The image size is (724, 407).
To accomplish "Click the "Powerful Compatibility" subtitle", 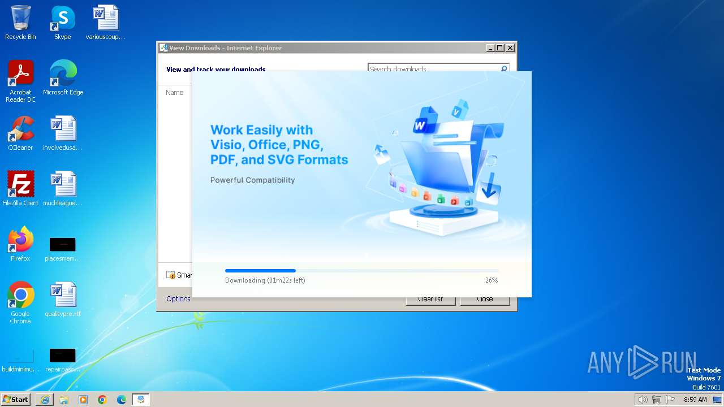I will point(253,180).
